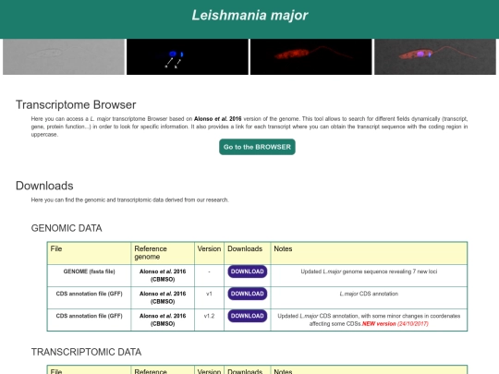Click 'Alonso et al. 2016' in description paragraph

218,119
